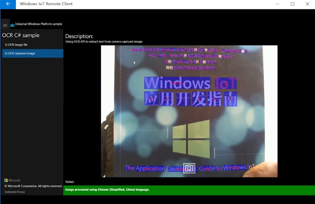Tap the camera capture button

coord(189,168)
